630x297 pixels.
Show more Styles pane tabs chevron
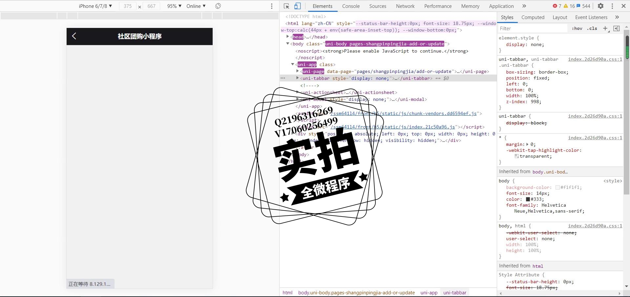tap(617, 17)
